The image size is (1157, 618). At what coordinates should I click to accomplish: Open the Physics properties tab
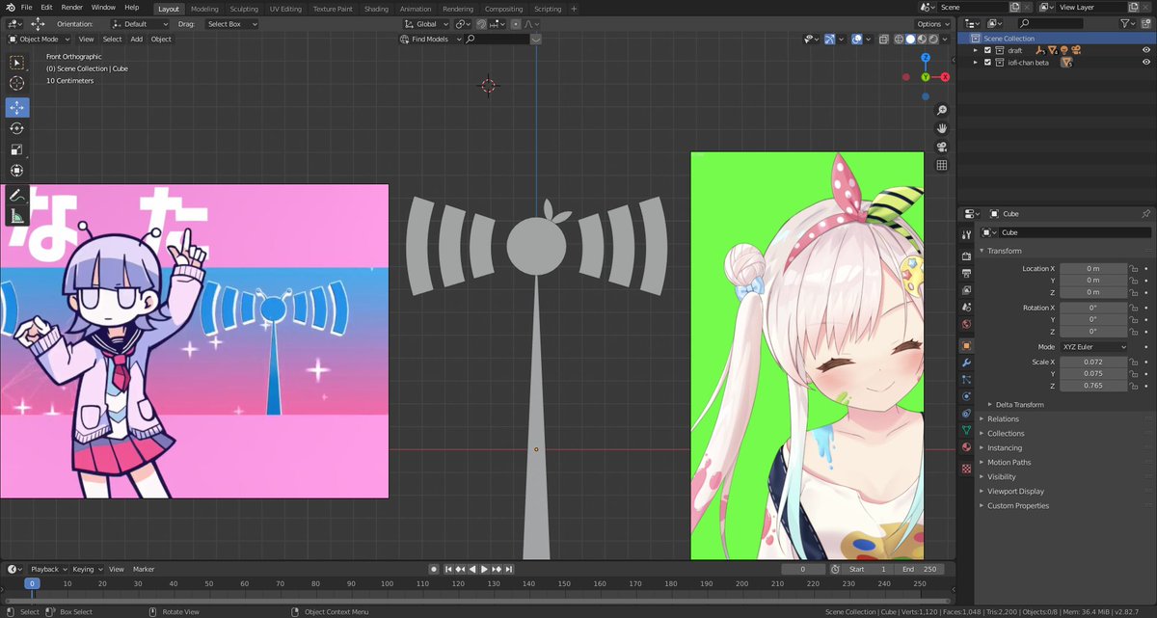tap(966, 396)
